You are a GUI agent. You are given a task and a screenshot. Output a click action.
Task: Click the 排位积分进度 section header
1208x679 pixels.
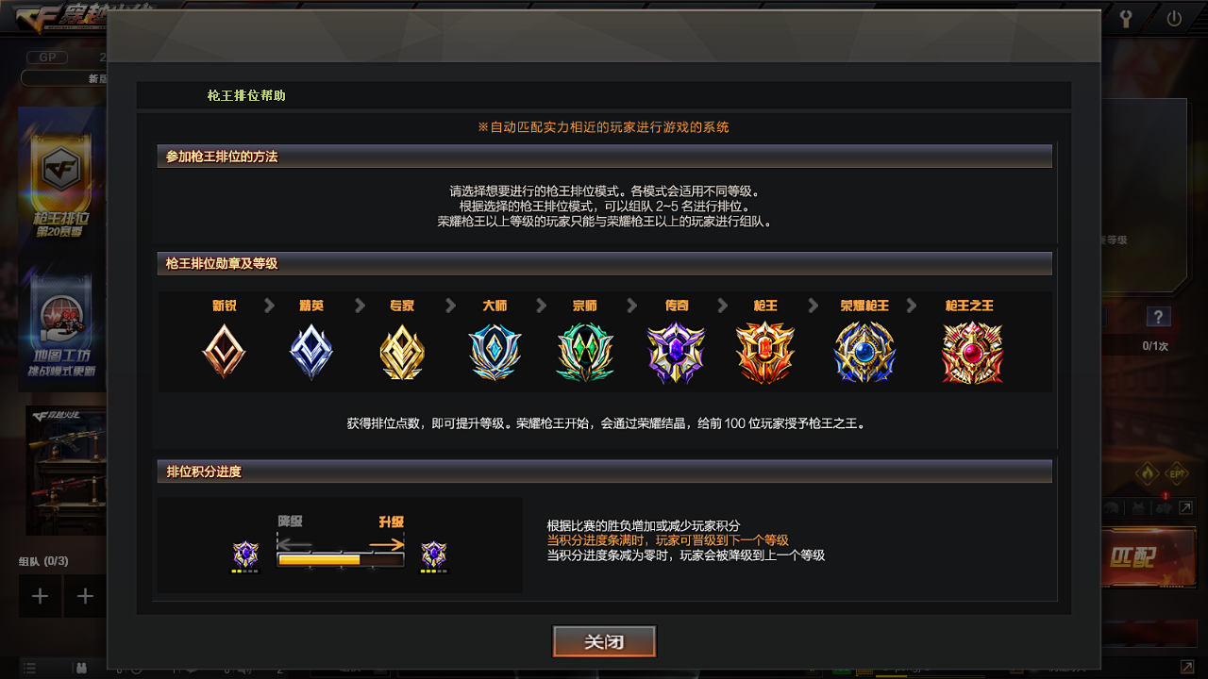coord(604,472)
